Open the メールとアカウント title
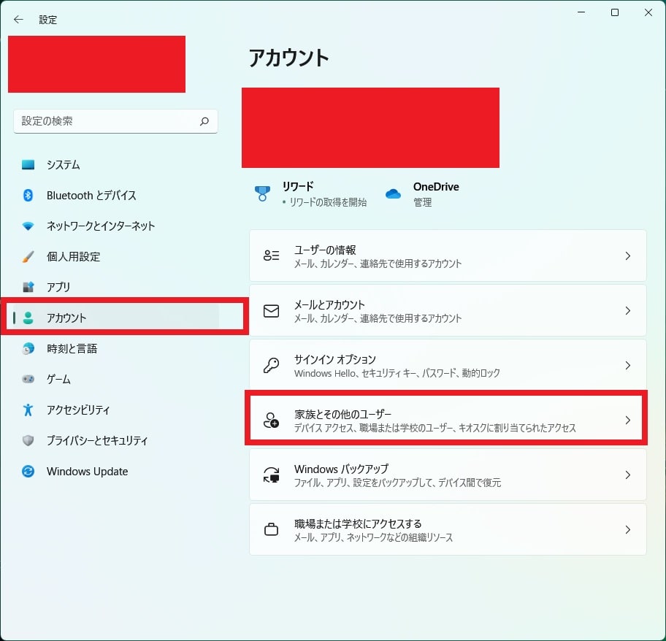This screenshot has height=641, width=666. 329,304
